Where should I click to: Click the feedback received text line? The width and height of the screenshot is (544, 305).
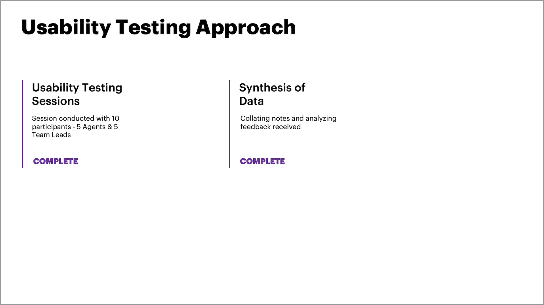(x=271, y=127)
